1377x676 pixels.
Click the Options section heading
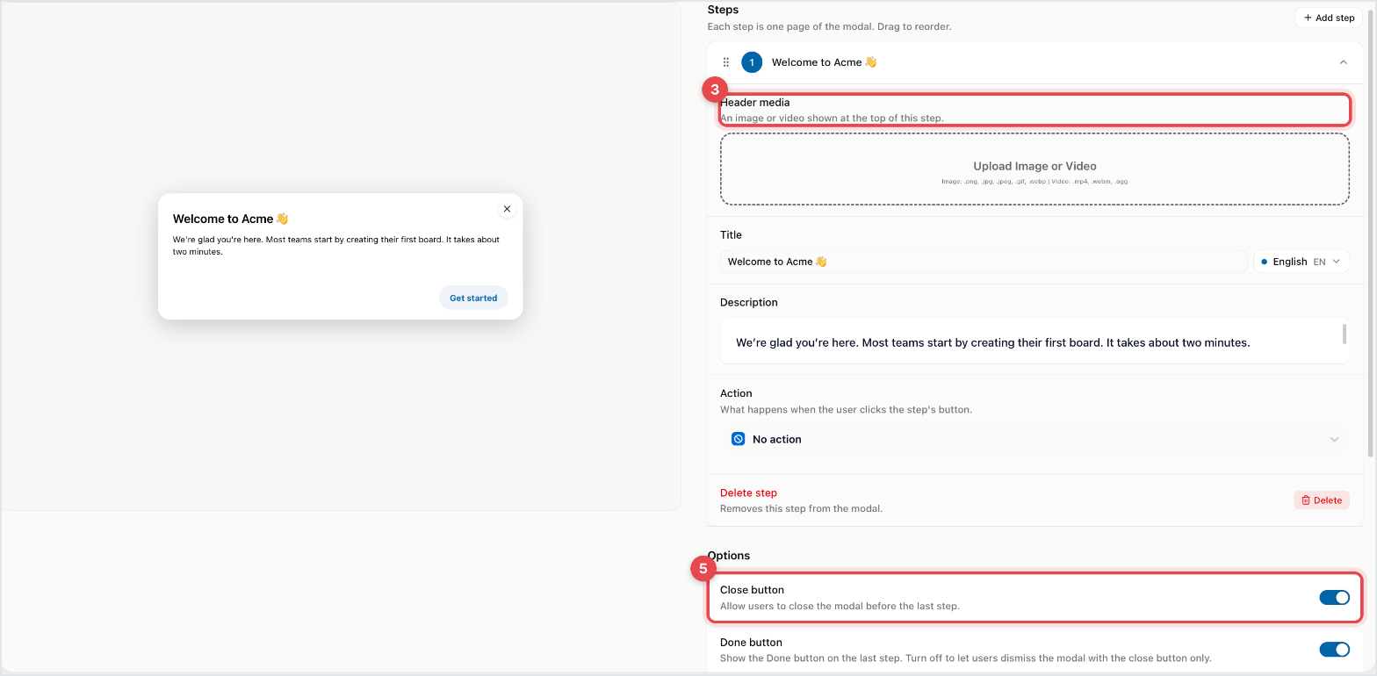coord(729,556)
